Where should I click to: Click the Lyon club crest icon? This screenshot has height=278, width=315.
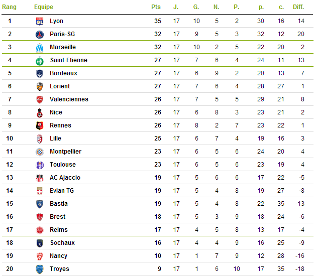coord(40,21)
